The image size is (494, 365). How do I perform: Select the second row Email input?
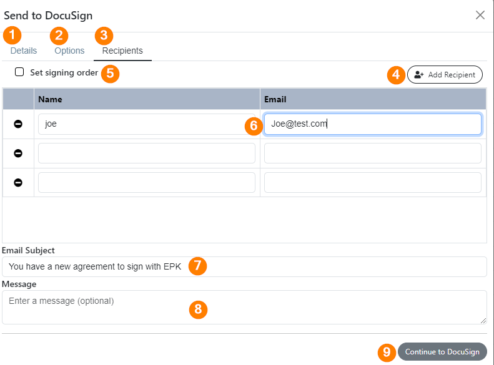click(373, 153)
